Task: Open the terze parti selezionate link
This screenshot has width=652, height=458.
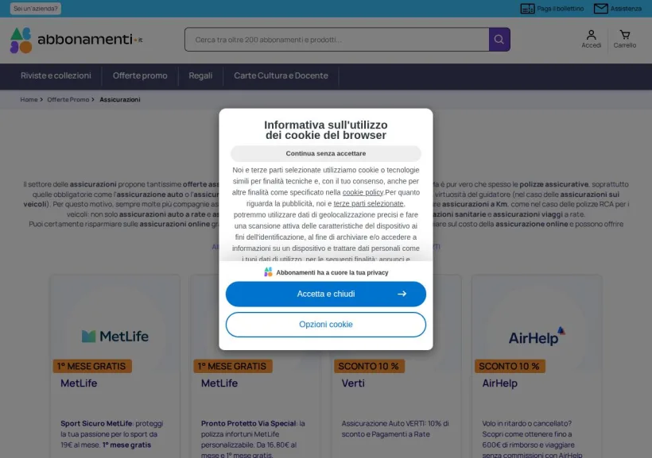Action: click(x=368, y=203)
